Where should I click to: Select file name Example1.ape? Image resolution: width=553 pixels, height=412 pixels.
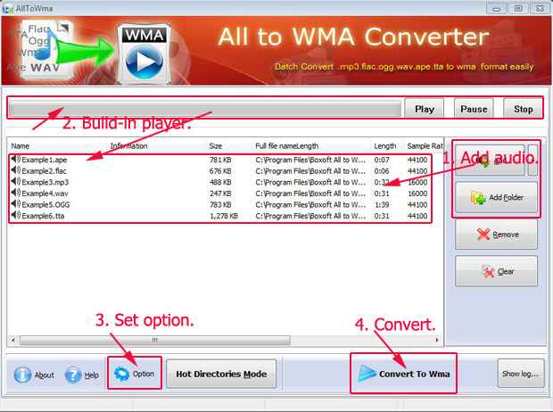tap(44, 160)
